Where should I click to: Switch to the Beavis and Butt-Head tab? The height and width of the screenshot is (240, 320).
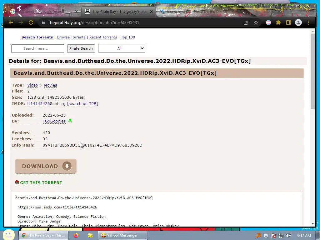194,12
